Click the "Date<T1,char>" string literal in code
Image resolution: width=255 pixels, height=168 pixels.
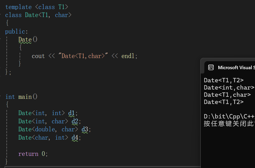83,56
